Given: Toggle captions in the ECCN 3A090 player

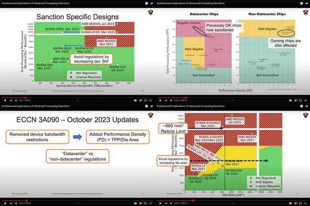Looking at the screenshot, I should point(135,203).
